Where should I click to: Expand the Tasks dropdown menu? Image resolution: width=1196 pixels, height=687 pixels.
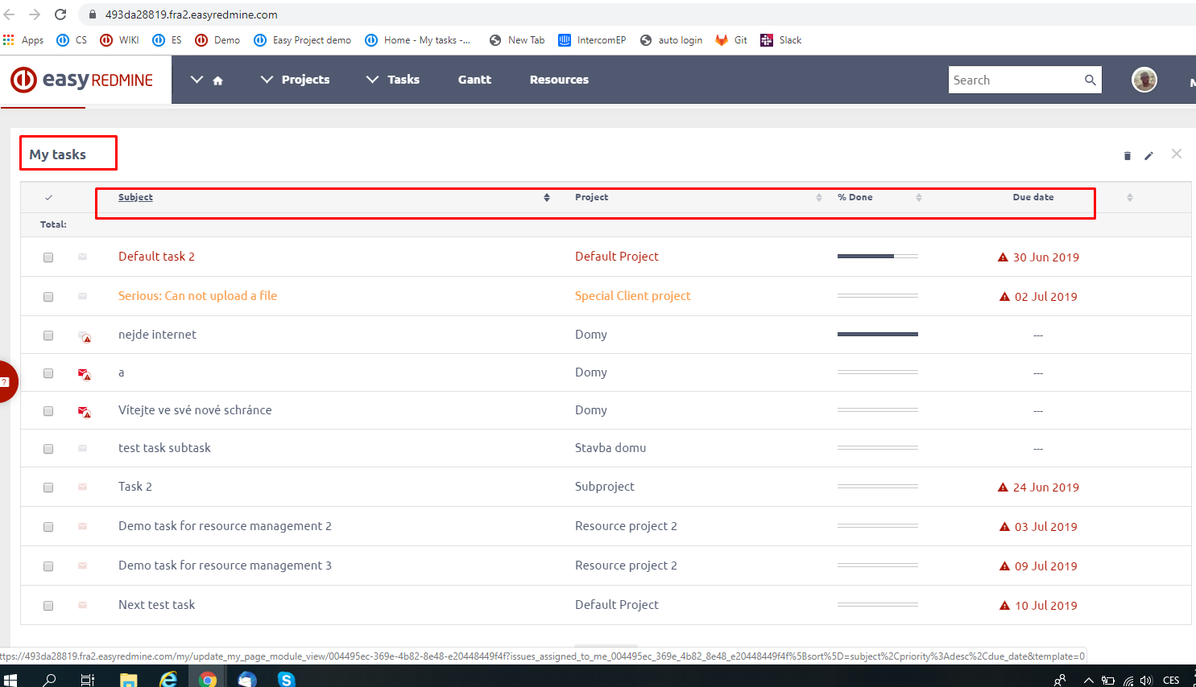[x=393, y=80]
